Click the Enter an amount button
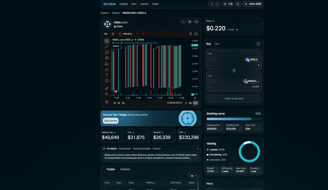This screenshot has width=328, height=190. pos(234,99)
